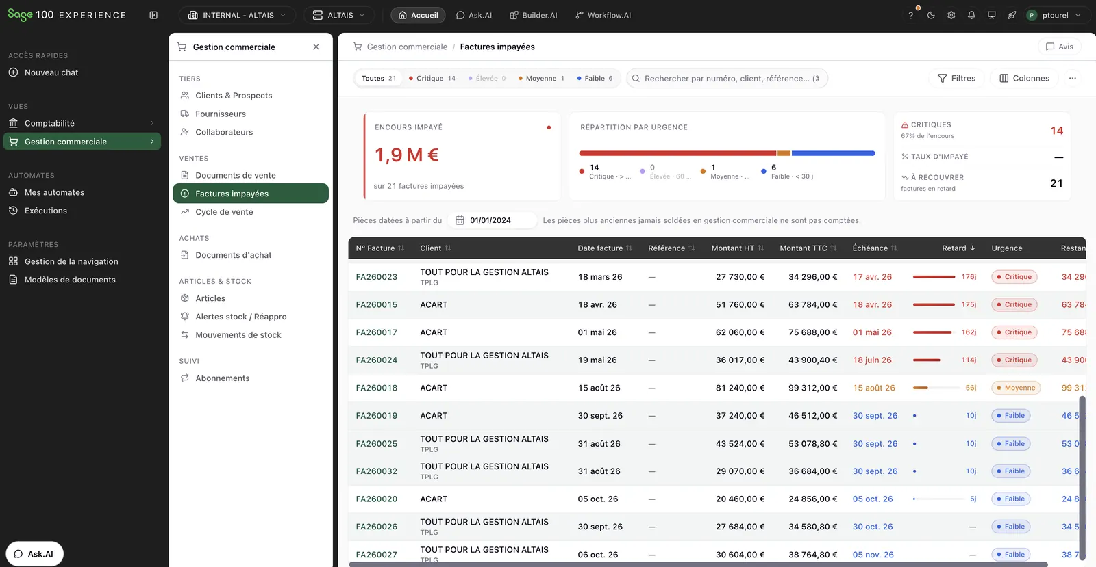The image size is (1096, 567).
Task: Open notifications bell icon
Action: (971, 15)
